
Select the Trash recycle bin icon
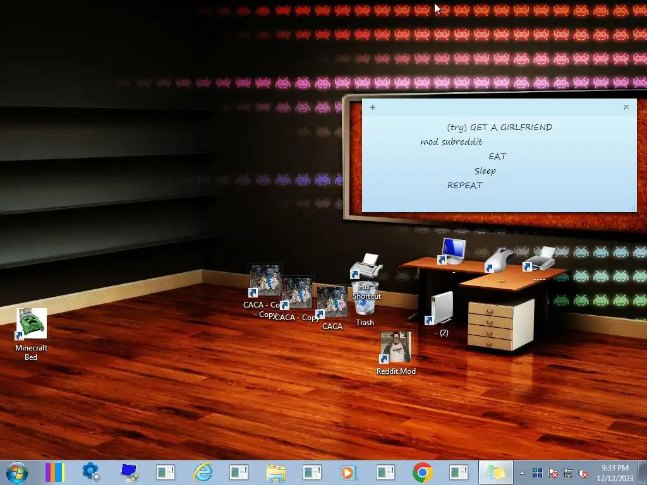pyautogui.click(x=365, y=299)
